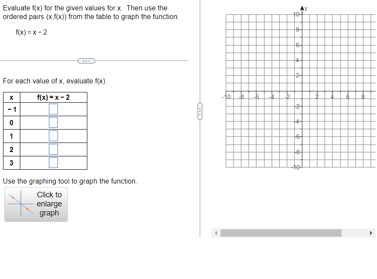Select the answer box for x = 0

53,122
